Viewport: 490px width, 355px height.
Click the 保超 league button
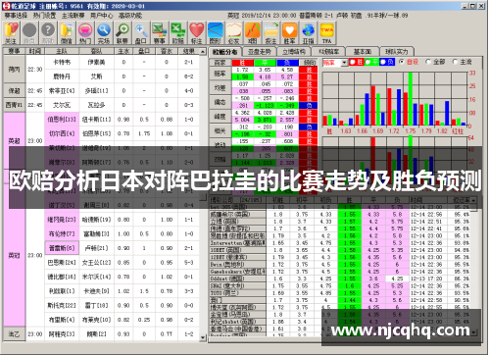click(14, 90)
